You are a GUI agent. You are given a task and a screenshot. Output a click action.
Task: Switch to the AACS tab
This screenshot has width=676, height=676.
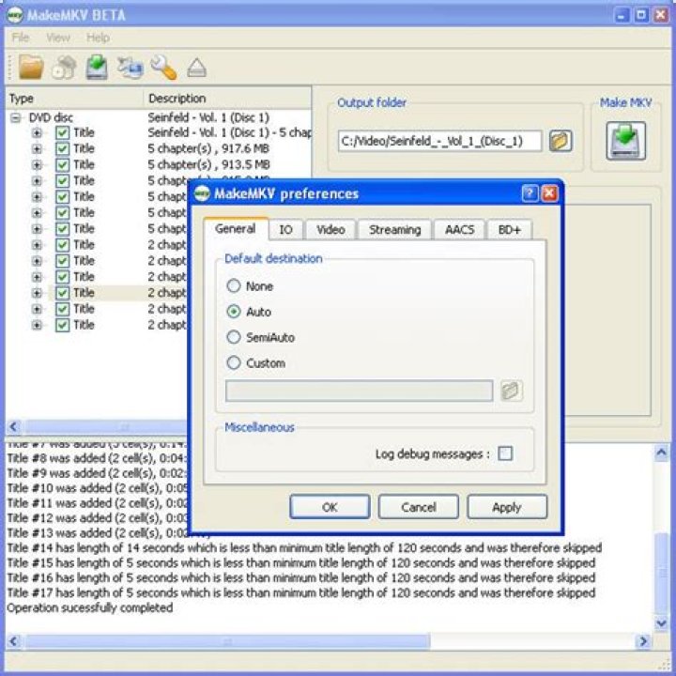point(459,229)
